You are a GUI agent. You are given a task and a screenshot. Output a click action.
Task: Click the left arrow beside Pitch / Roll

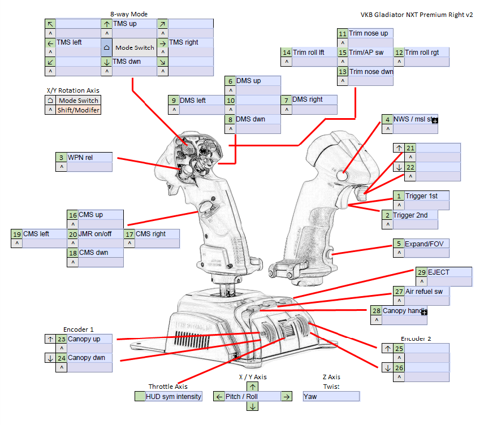tap(219, 397)
